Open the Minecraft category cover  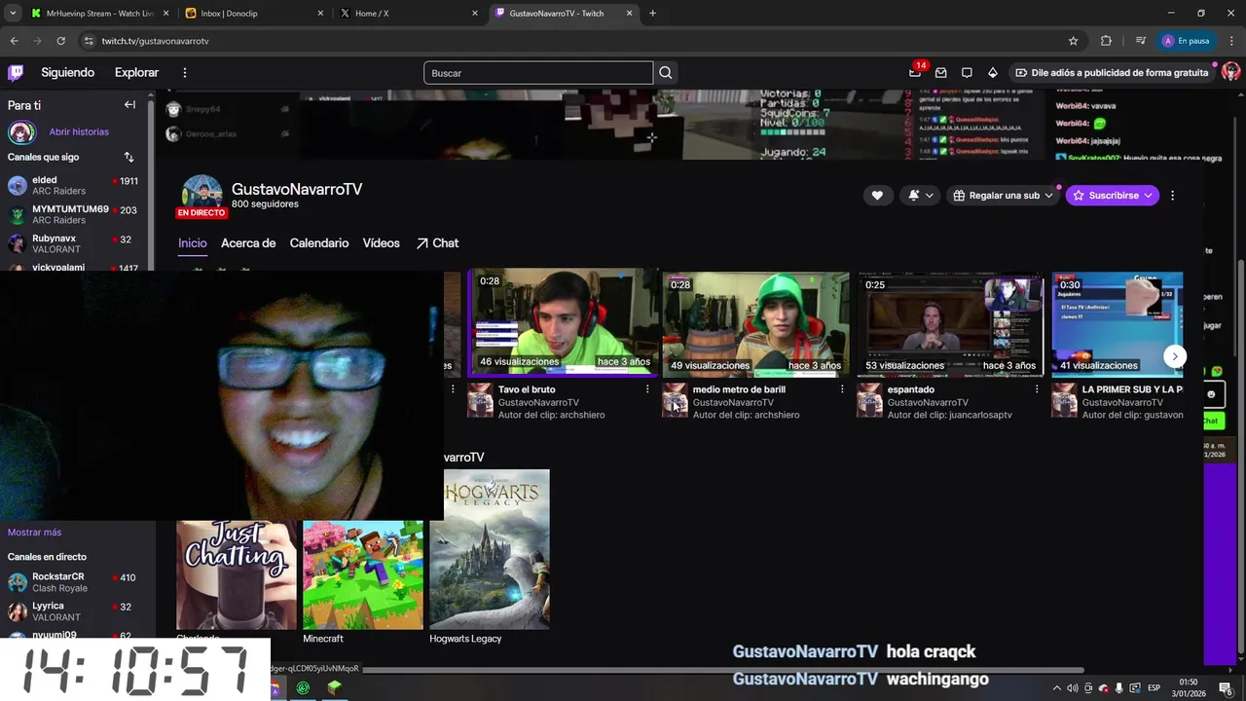point(363,574)
